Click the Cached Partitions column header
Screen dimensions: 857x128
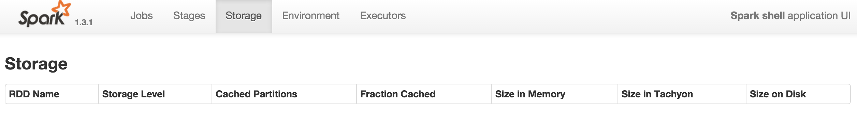click(256, 94)
